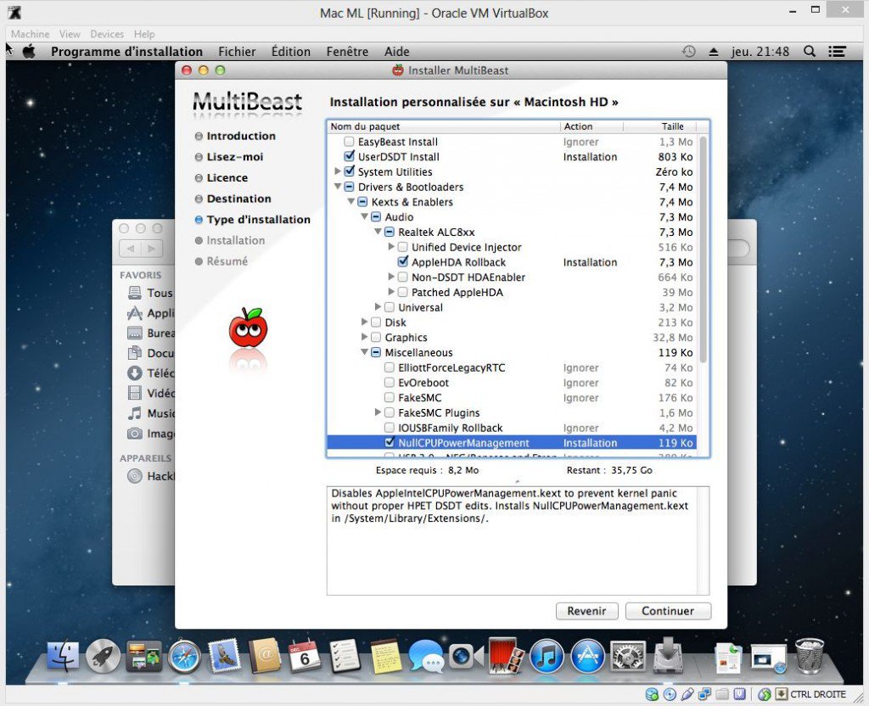The height and width of the screenshot is (706, 869).
Task: Uncheck the NullCPUPowerManagement checkbox
Action: (x=389, y=442)
